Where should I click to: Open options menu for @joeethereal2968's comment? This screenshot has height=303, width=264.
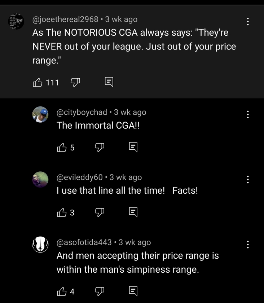[x=248, y=21]
